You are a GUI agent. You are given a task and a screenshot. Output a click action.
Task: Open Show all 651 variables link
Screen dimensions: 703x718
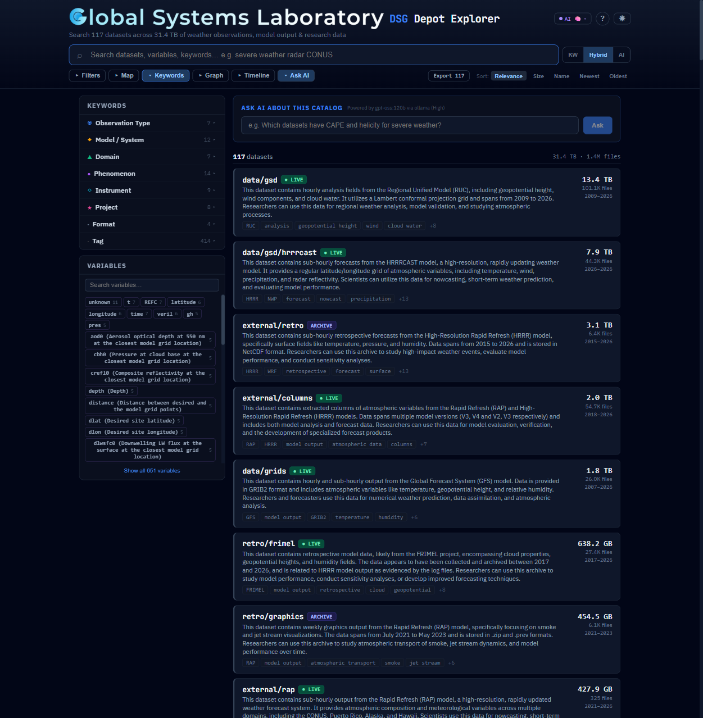click(152, 471)
